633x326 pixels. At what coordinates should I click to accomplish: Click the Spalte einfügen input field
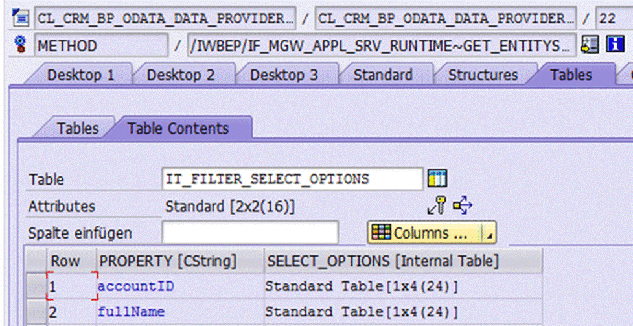249,233
